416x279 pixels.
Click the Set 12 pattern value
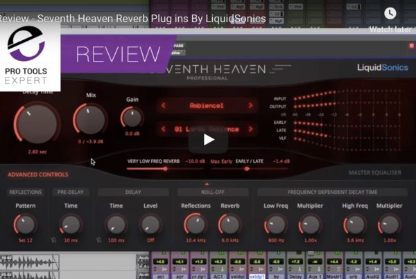point(25,240)
